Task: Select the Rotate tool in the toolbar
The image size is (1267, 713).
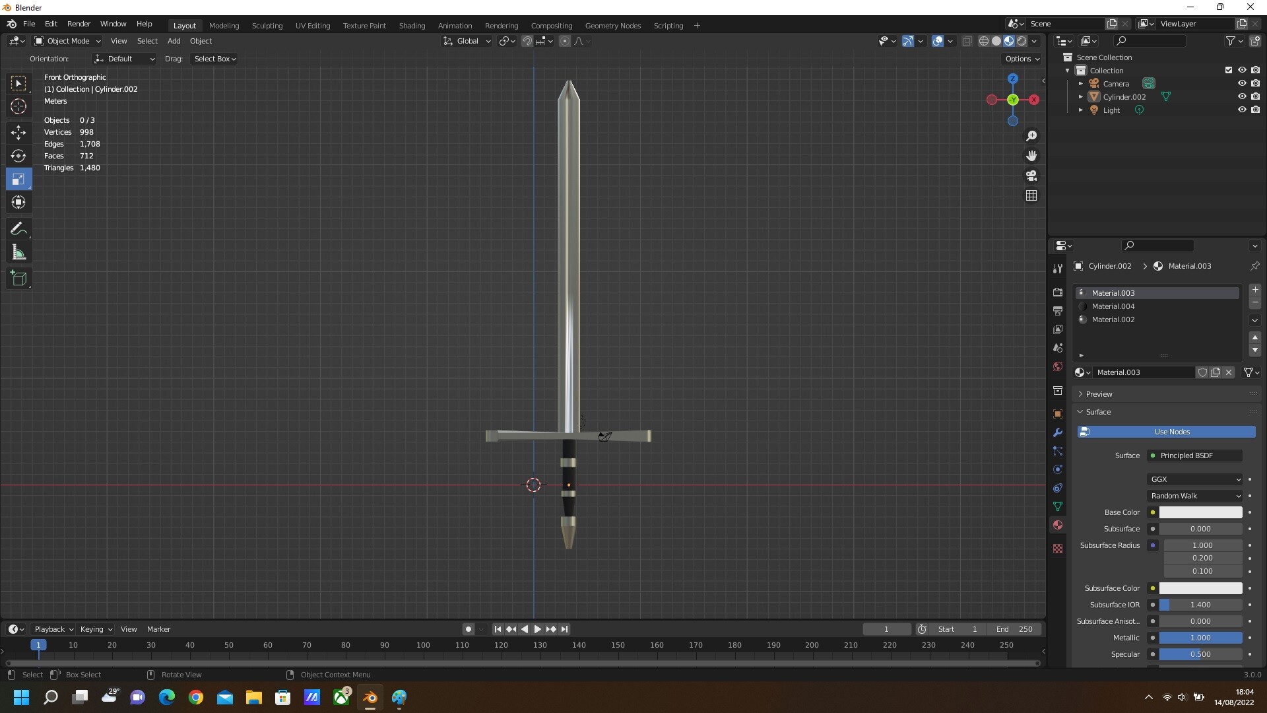Action: 18,156
